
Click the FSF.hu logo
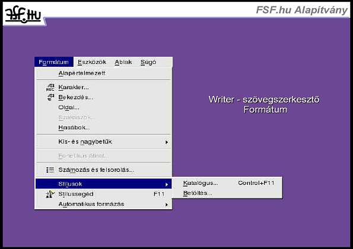(23, 14)
